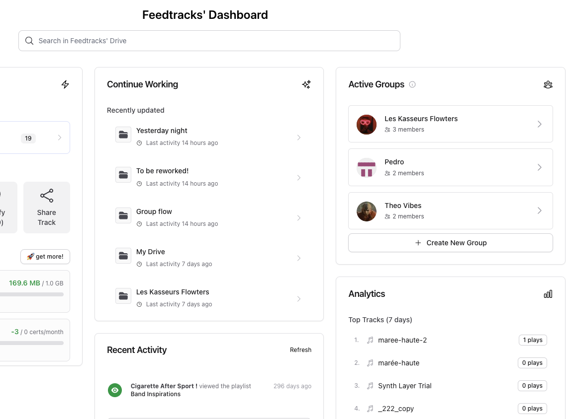This screenshot has height=419, width=570.
Task: Click the green eye activity icon in Recent Activity
Action: [115, 390]
